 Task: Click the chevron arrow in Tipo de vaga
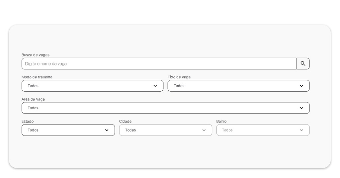(x=301, y=86)
